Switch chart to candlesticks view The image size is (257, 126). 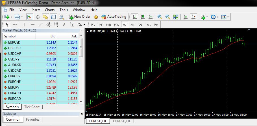click(x=142, y=17)
